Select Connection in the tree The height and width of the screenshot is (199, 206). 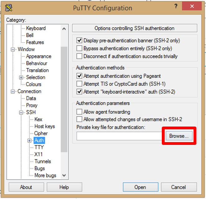click(29, 91)
